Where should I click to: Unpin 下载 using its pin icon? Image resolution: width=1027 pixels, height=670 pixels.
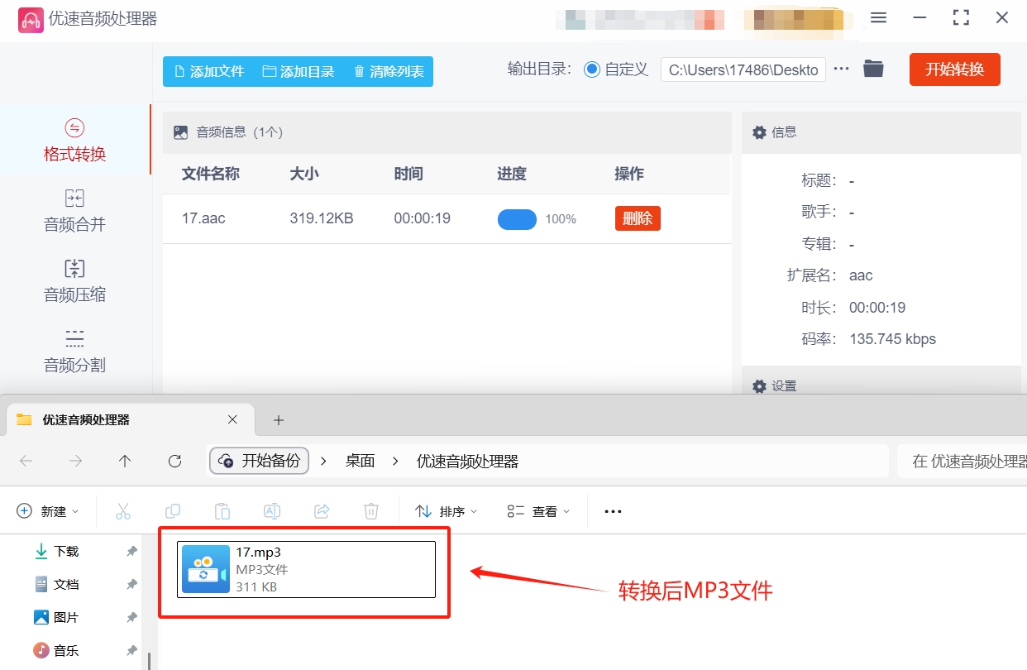pyautogui.click(x=131, y=551)
